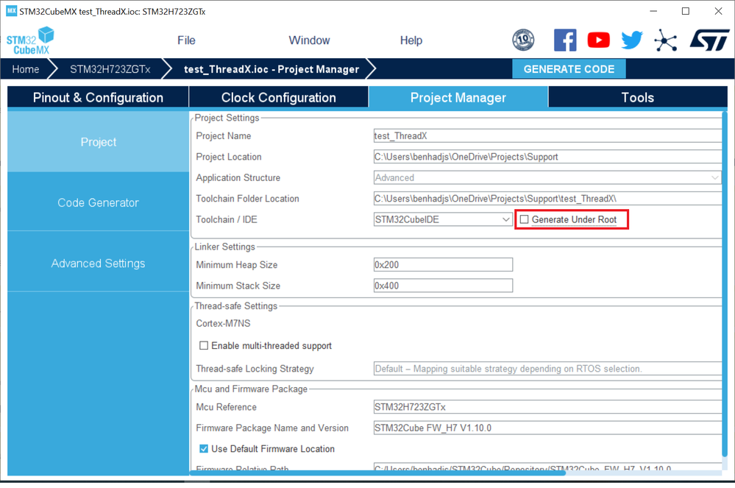Minimize the STM32CubeMX window
The height and width of the screenshot is (488, 735).
(x=653, y=11)
